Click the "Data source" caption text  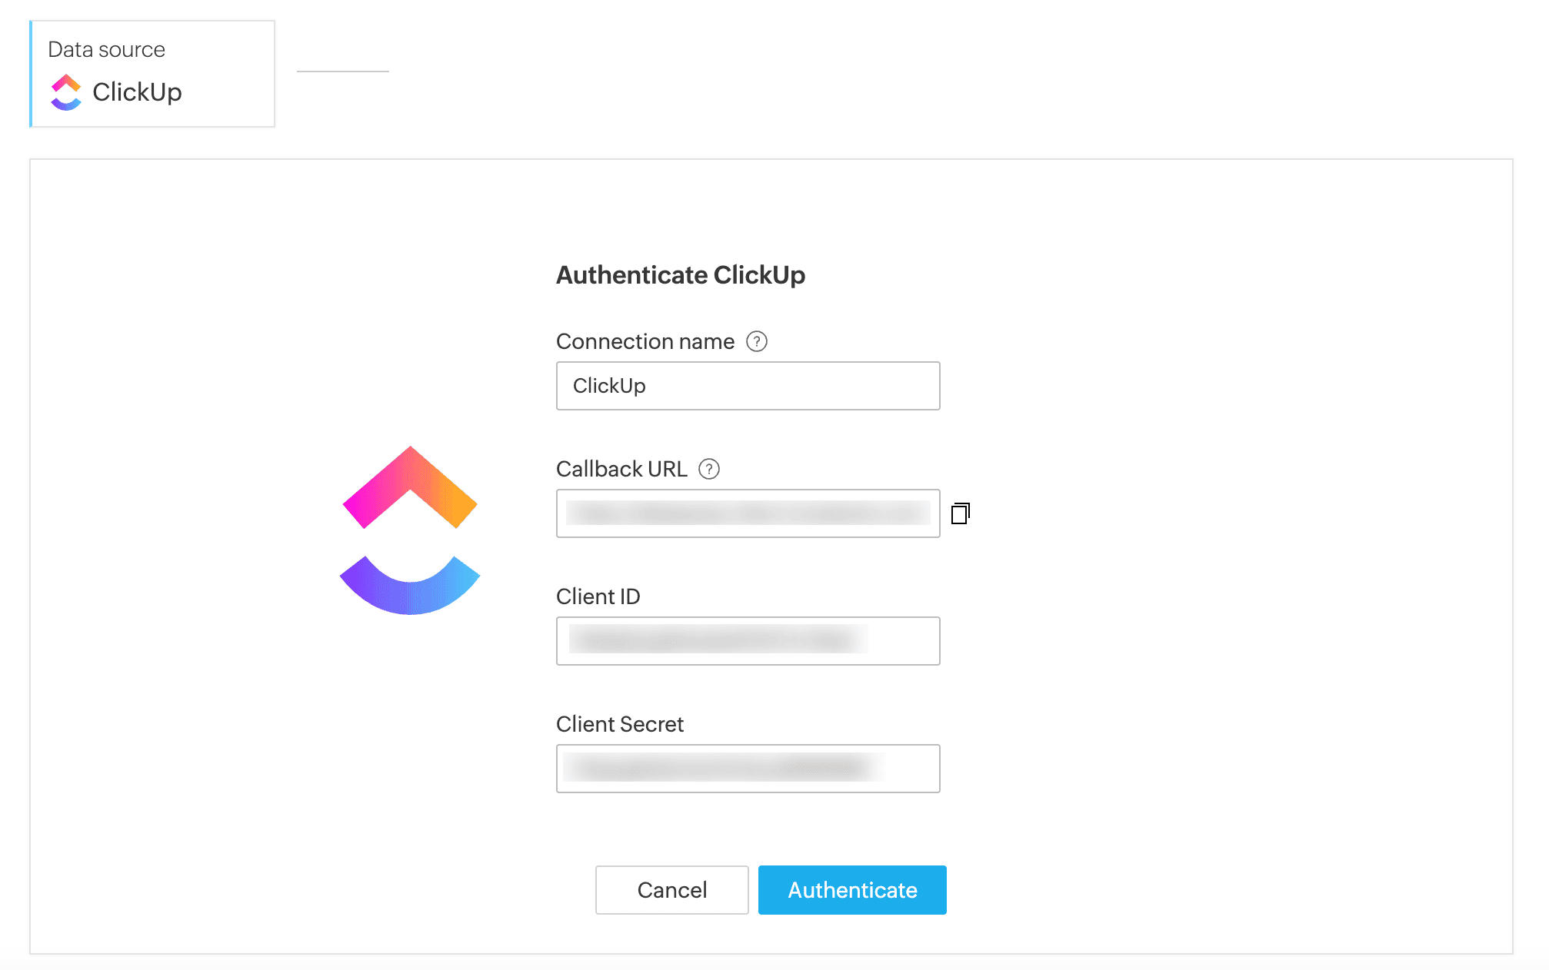tap(107, 50)
